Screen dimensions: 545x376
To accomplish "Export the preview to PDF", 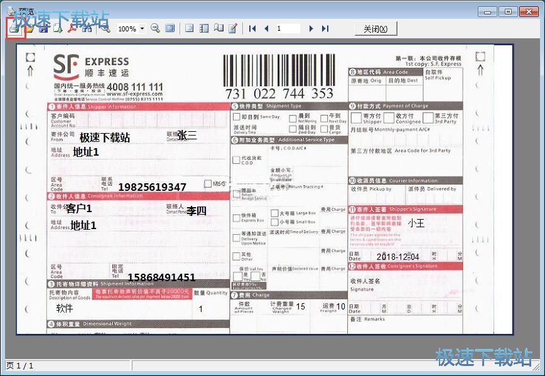I will 72,28.
